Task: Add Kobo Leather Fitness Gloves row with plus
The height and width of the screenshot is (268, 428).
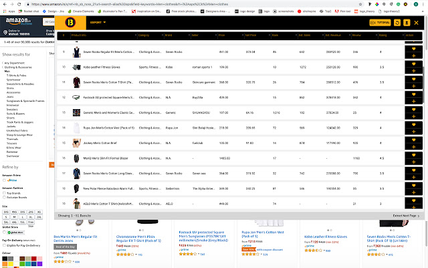Action: 413,71
